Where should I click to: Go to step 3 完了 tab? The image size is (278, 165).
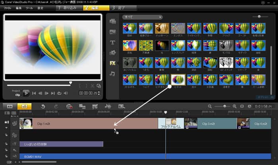(x=123, y=8)
